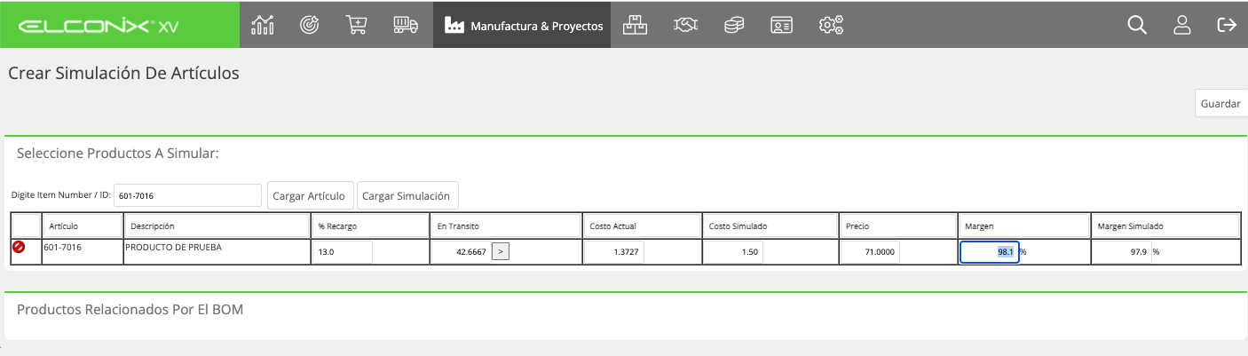Edit the Costo Simulado field 1.50
Image resolution: width=1248 pixels, height=356 pixels.
coord(733,252)
